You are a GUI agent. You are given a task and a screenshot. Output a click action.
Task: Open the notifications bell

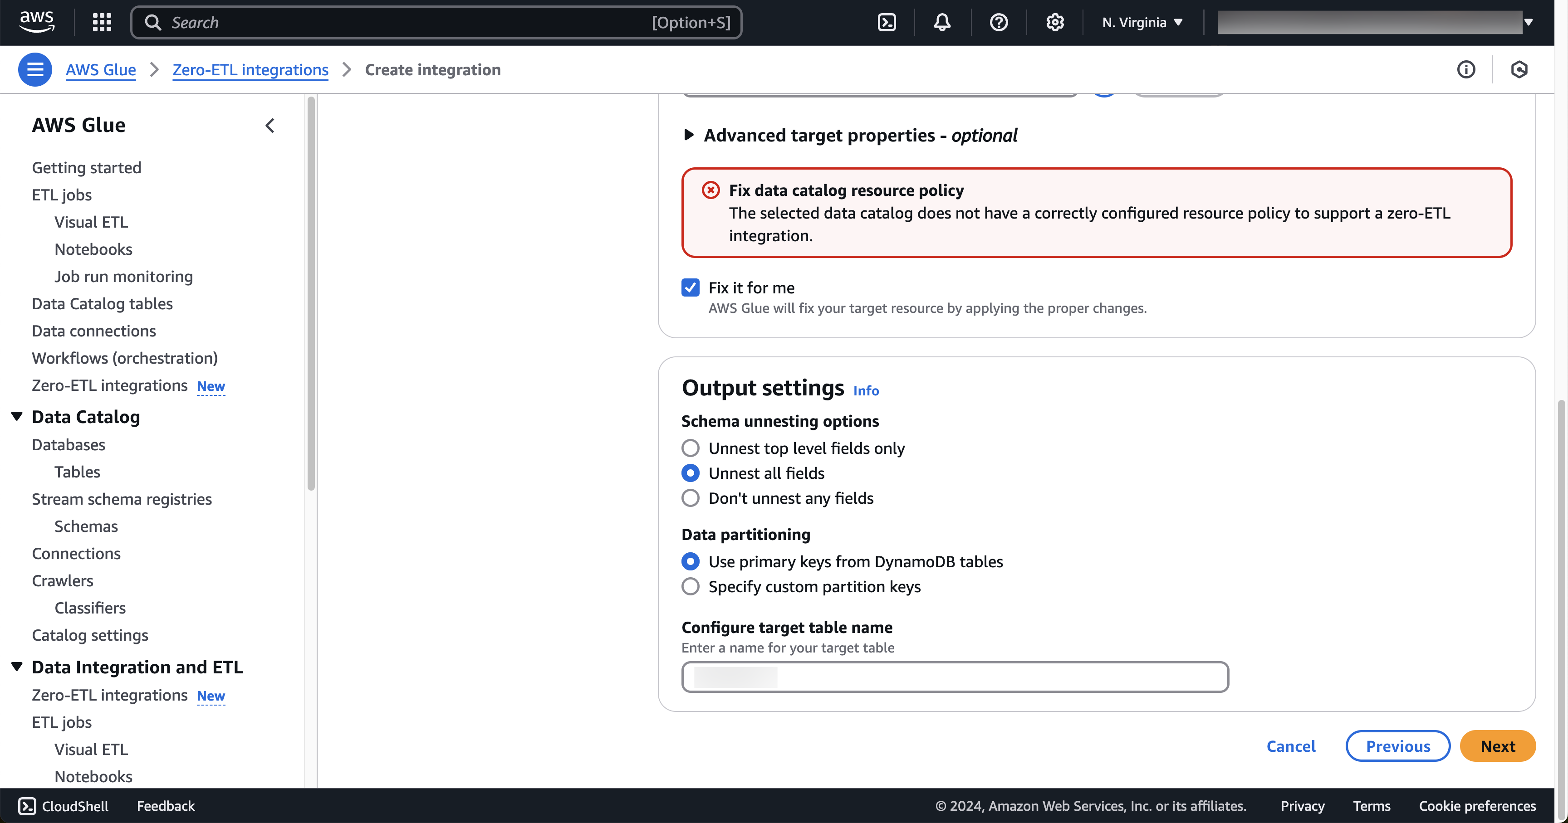(941, 23)
